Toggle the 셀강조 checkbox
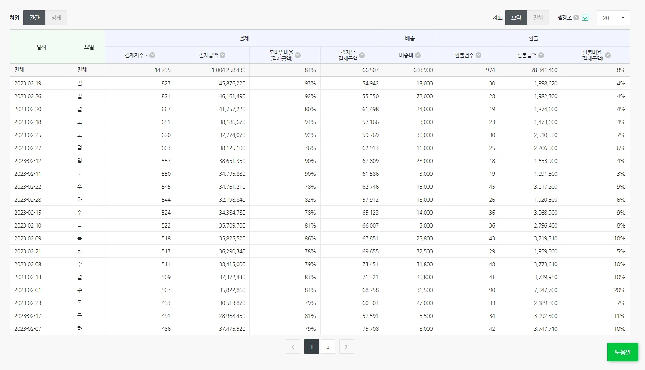 585,17
